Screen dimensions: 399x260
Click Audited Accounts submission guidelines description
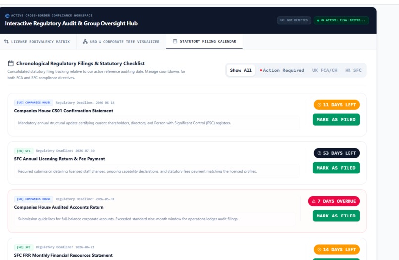[128, 219]
